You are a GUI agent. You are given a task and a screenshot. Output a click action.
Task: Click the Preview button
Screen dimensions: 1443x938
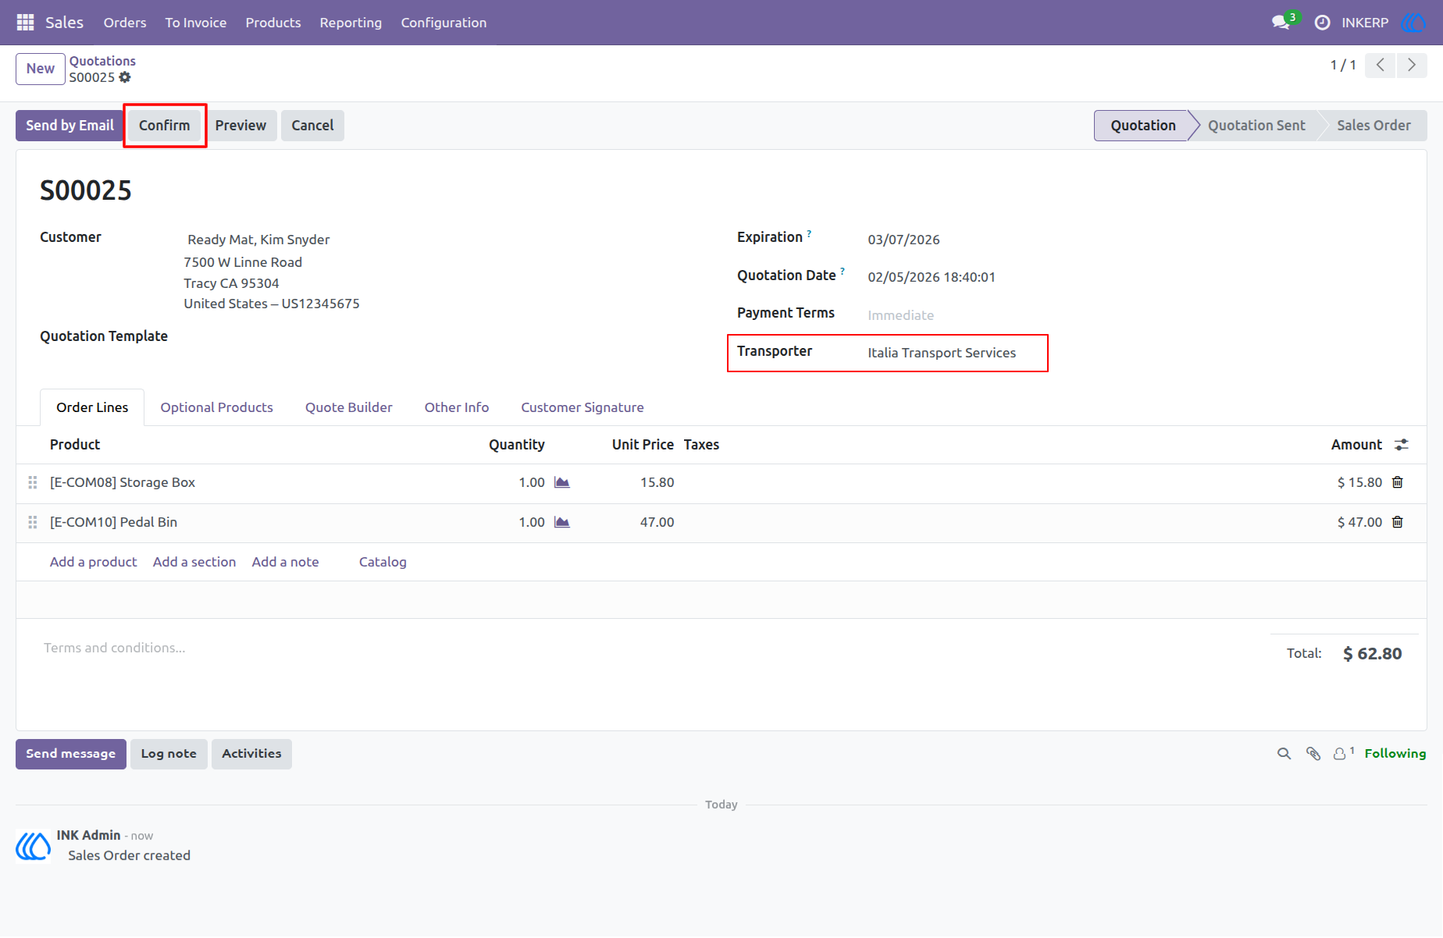click(241, 126)
